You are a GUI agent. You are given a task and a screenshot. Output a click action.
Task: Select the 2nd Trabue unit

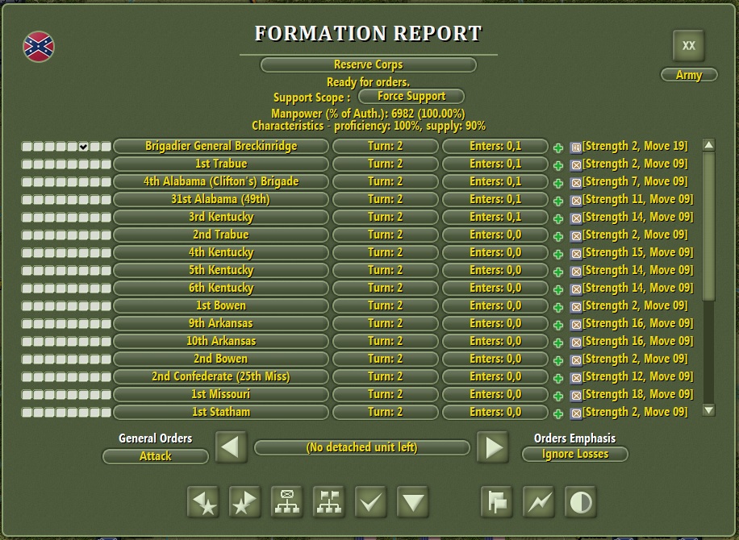click(x=221, y=235)
